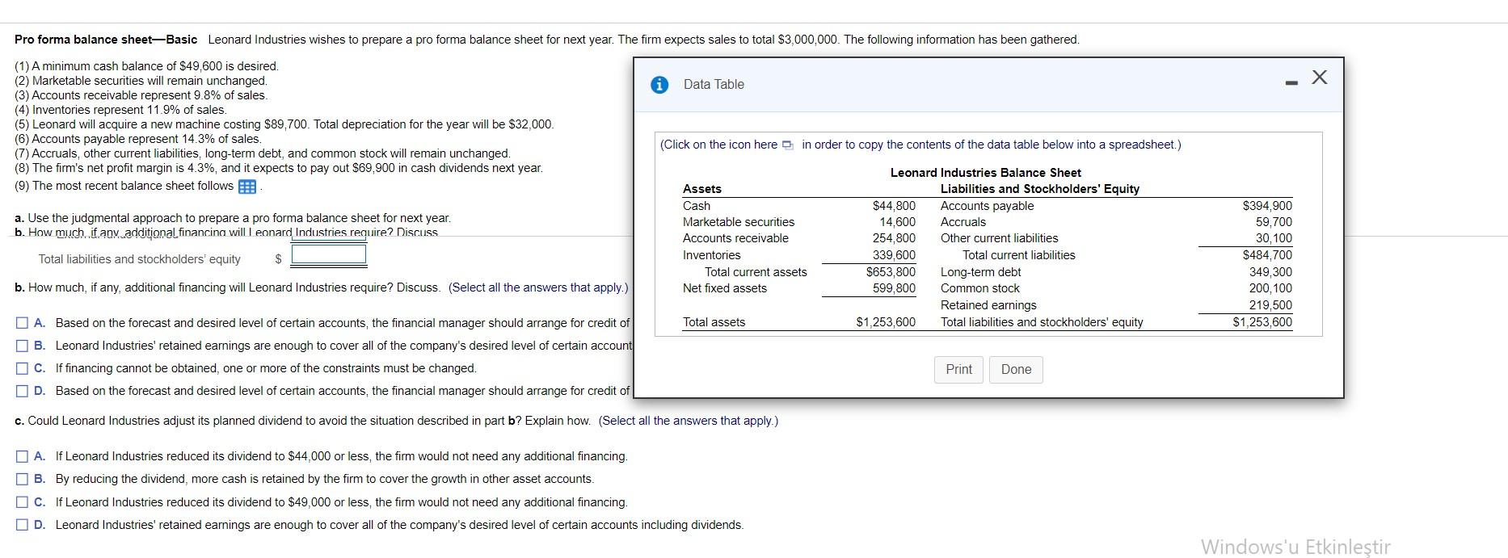Click the Long-term debt value 349,300
The height and width of the screenshot is (558, 1508).
coord(1270,272)
